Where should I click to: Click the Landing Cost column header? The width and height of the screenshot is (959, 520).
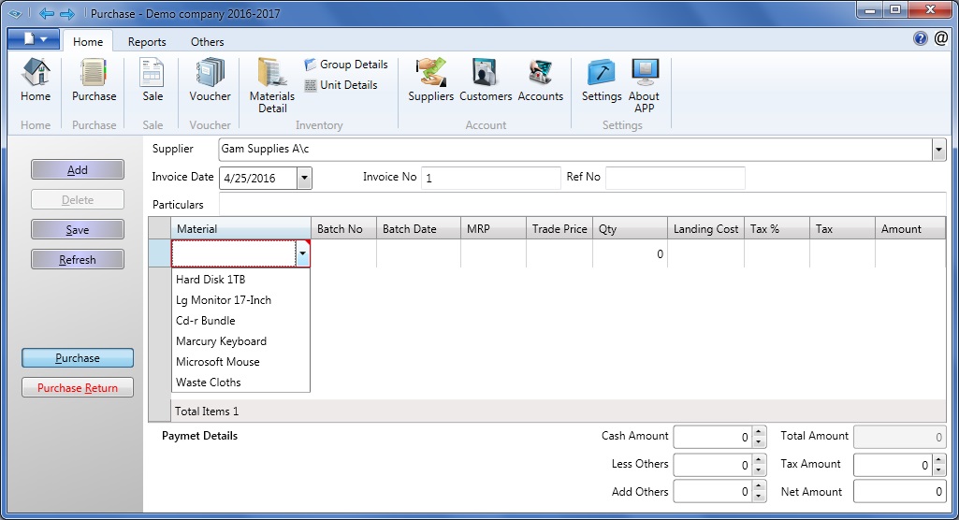click(x=705, y=228)
